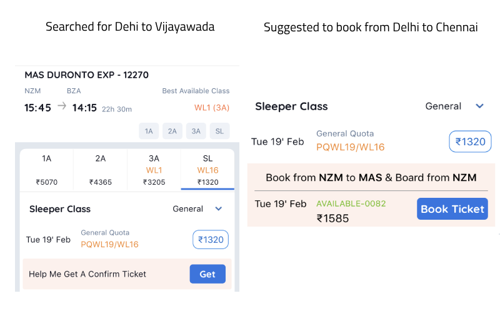Screen dimensions: 500x313
Task: Select the 2A class chip
Action: pyautogui.click(x=172, y=131)
